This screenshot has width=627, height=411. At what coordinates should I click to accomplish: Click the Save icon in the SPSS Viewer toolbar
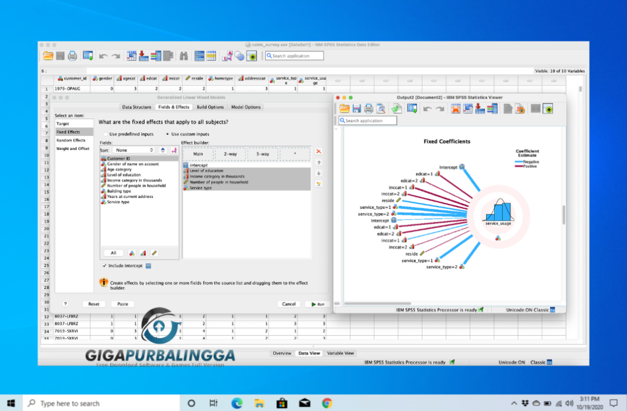(355, 108)
